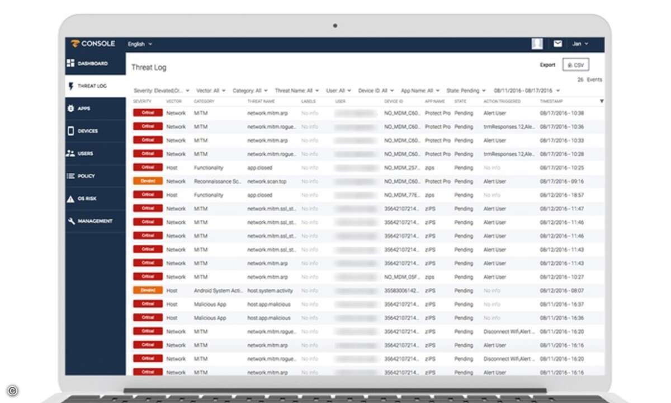Click the Console logo icon

[75, 44]
